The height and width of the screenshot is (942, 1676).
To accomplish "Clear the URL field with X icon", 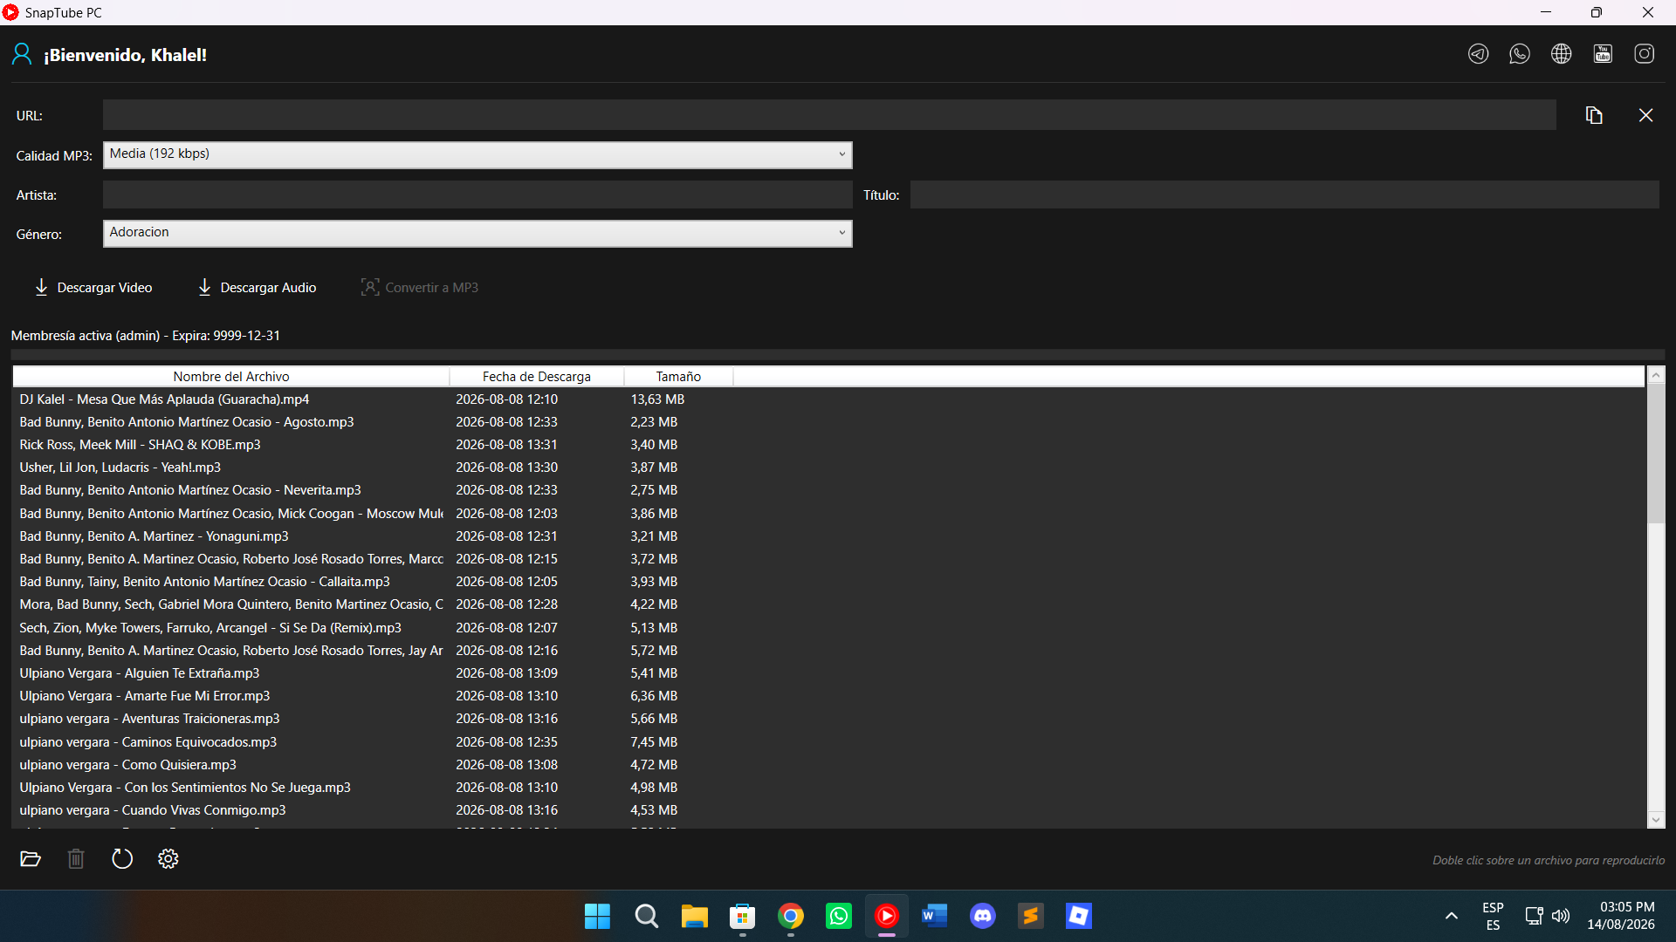I will tap(1645, 115).
